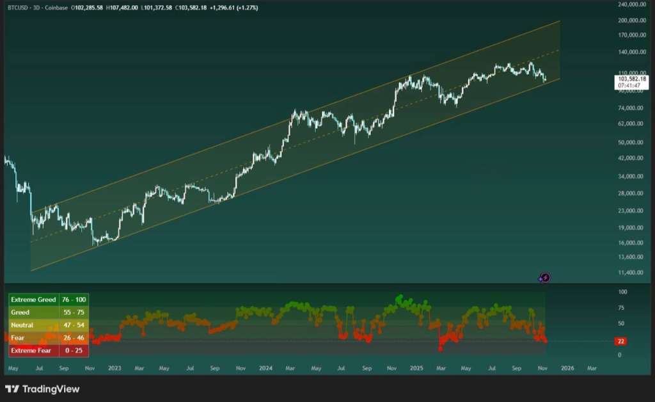Select the Extreme Greed legend row
This screenshot has height=402, width=655.
(x=49, y=300)
